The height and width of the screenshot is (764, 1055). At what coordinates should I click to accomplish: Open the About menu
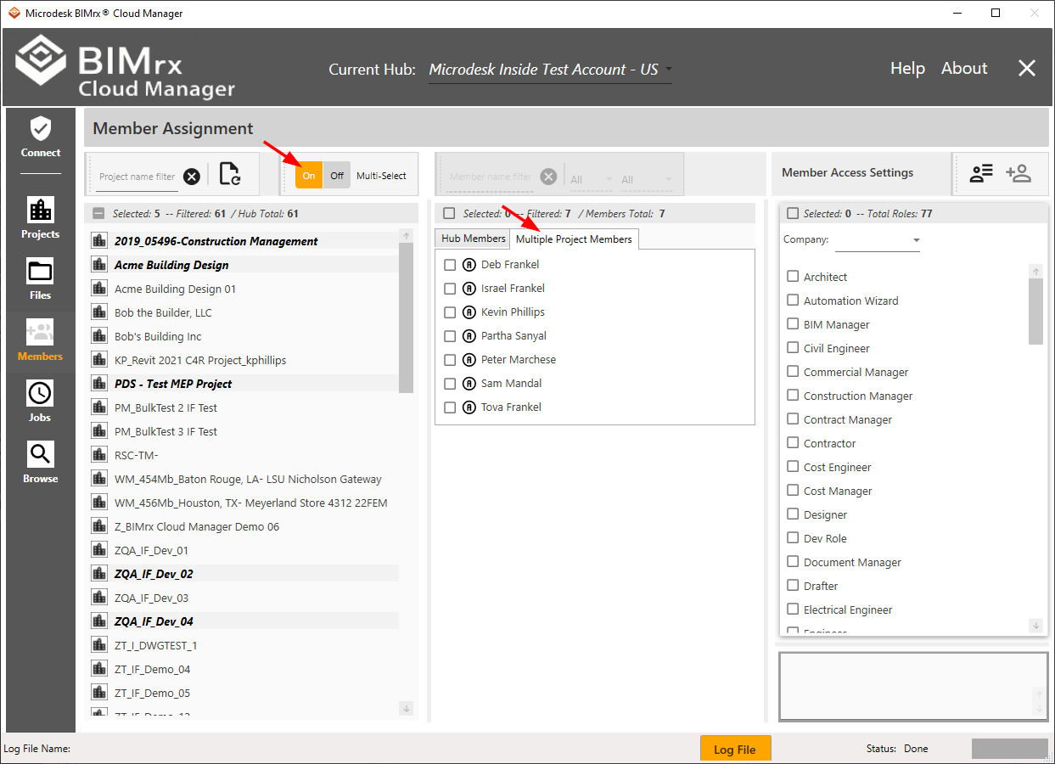tap(964, 69)
